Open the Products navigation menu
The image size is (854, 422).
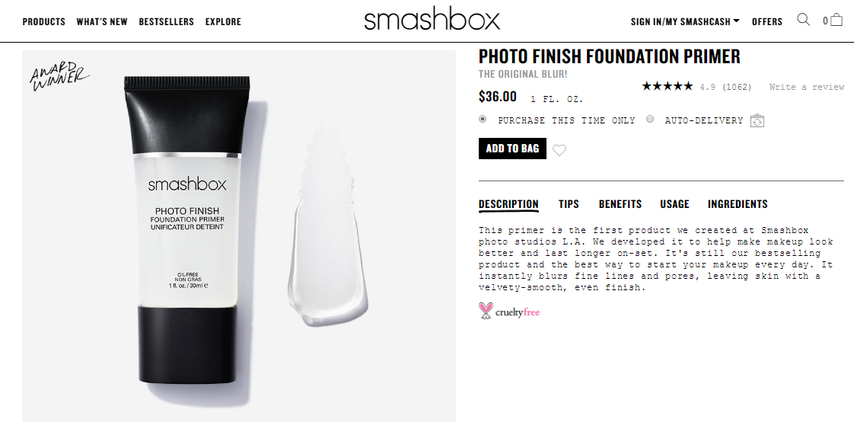point(43,22)
